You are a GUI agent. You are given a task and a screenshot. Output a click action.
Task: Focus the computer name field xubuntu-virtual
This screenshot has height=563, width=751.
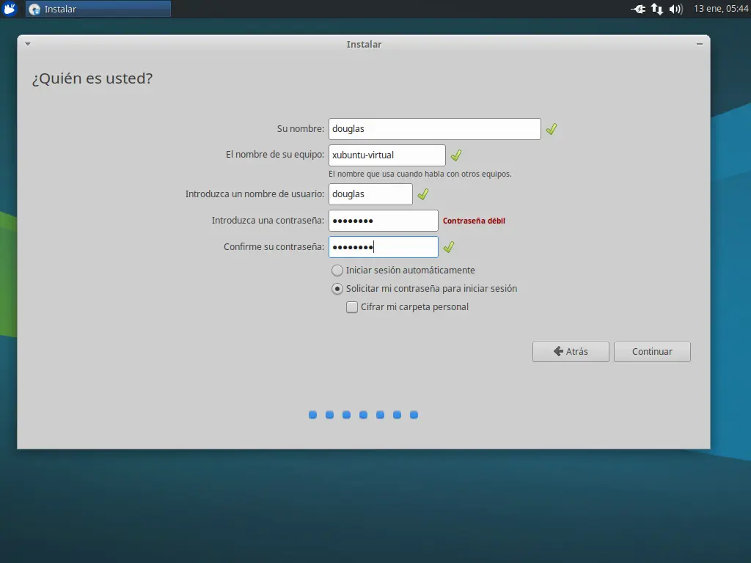(x=387, y=155)
